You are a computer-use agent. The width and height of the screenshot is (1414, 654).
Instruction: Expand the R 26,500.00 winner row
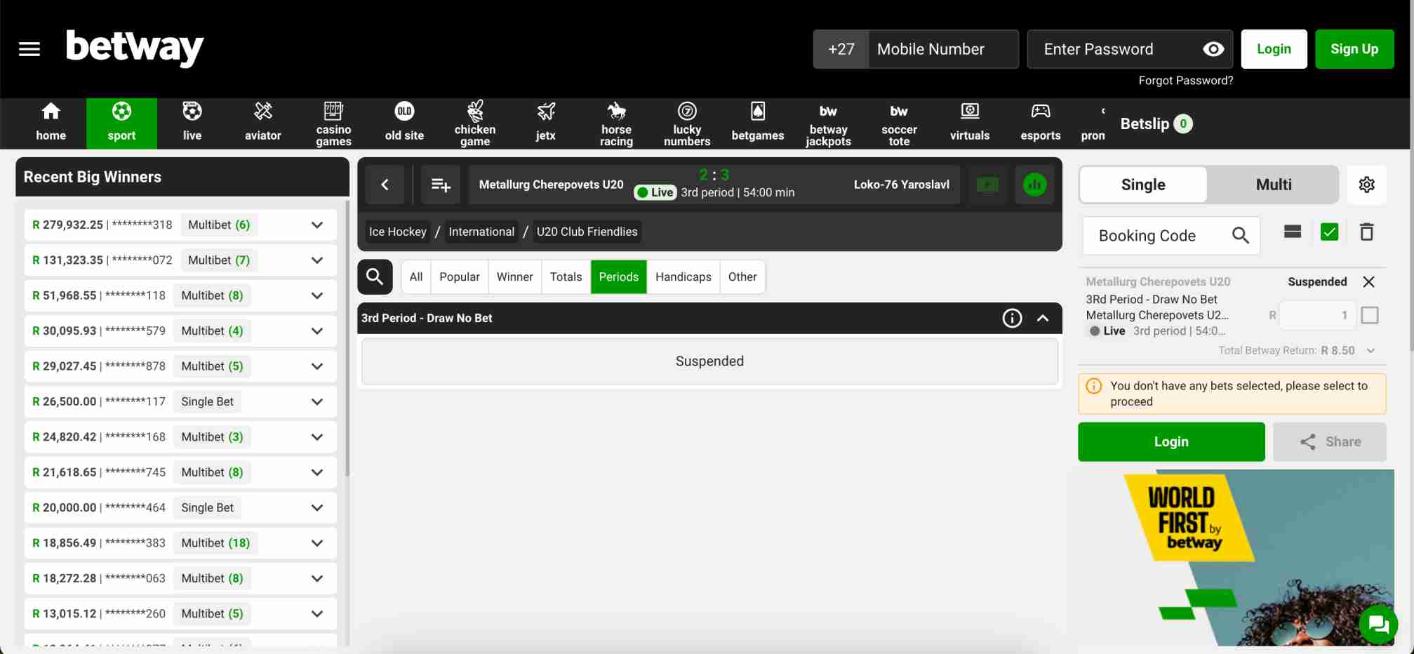(317, 401)
